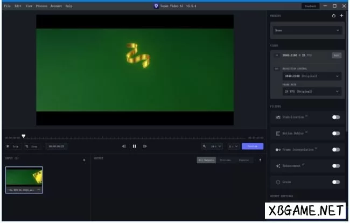Click the upload arrow in Output panel
Image resolution: width=350 pixels, height=223 pixels.
click(260, 160)
